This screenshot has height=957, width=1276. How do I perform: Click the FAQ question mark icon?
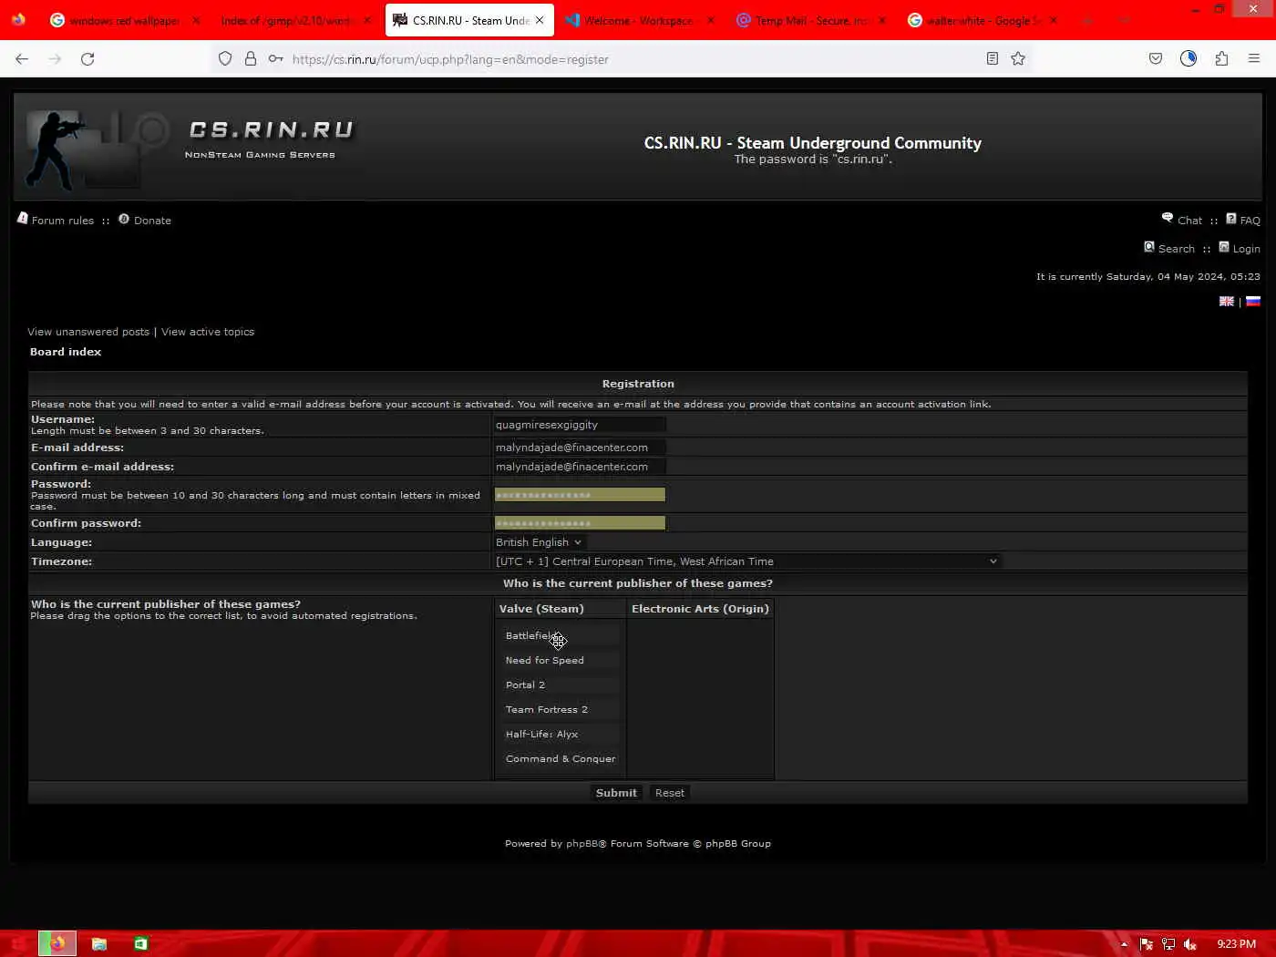point(1230,219)
